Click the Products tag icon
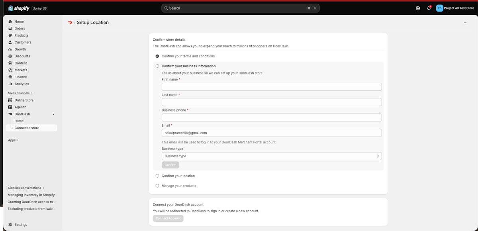This screenshot has width=478, height=231. pos(10,35)
